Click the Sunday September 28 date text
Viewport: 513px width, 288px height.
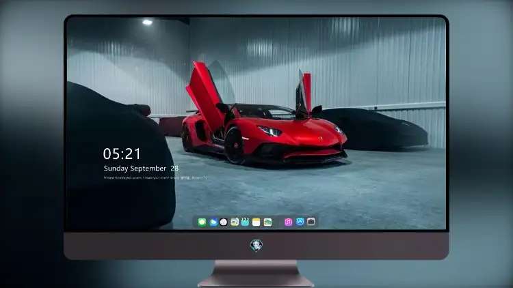pyautogui.click(x=141, y=168)
